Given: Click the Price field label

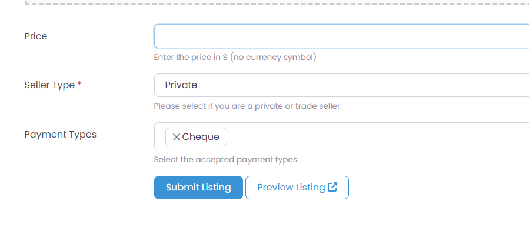Looking at the screenshot, I should click(36, 36).
